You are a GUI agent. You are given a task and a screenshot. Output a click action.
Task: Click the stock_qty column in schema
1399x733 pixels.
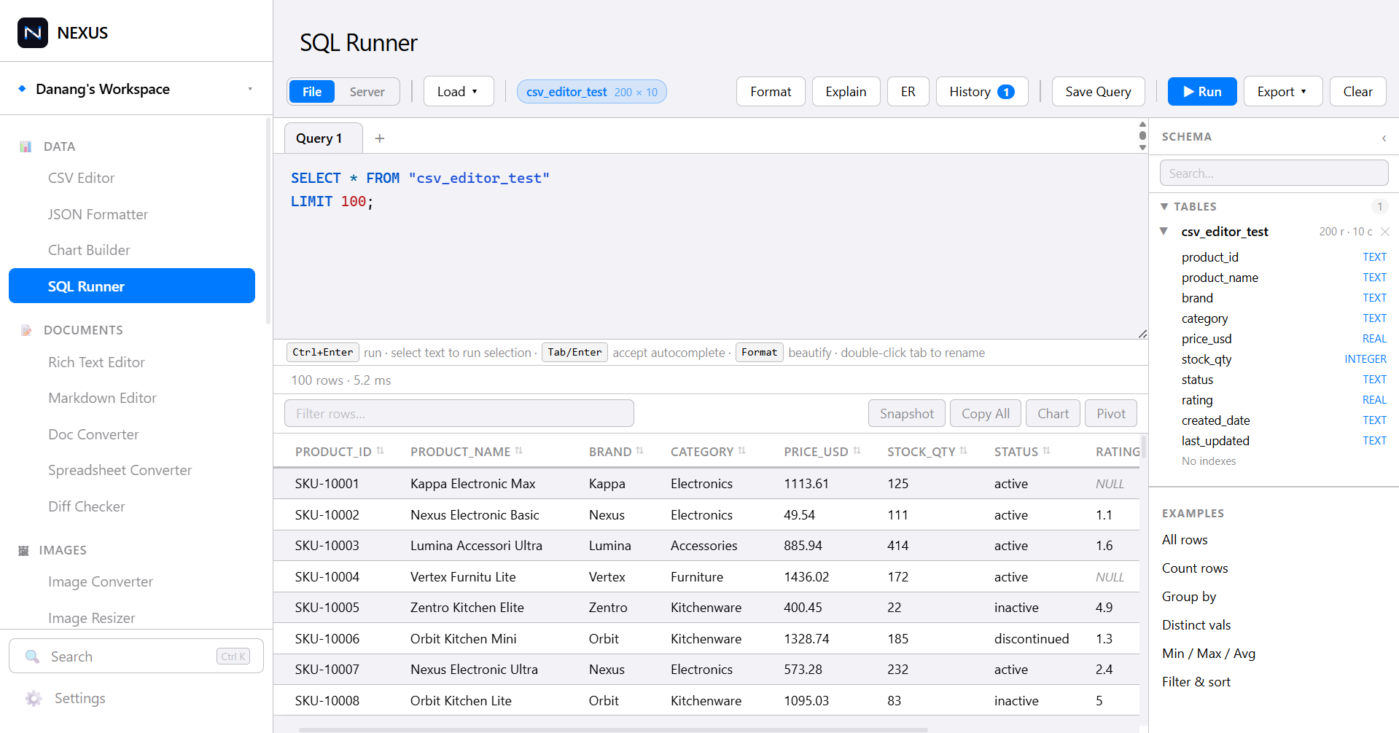point(1283,359)
